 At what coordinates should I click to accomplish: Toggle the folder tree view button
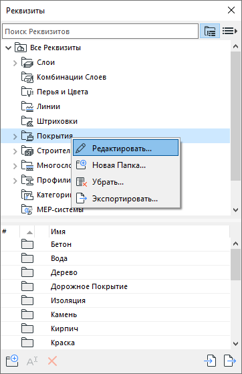click(209, 31)
